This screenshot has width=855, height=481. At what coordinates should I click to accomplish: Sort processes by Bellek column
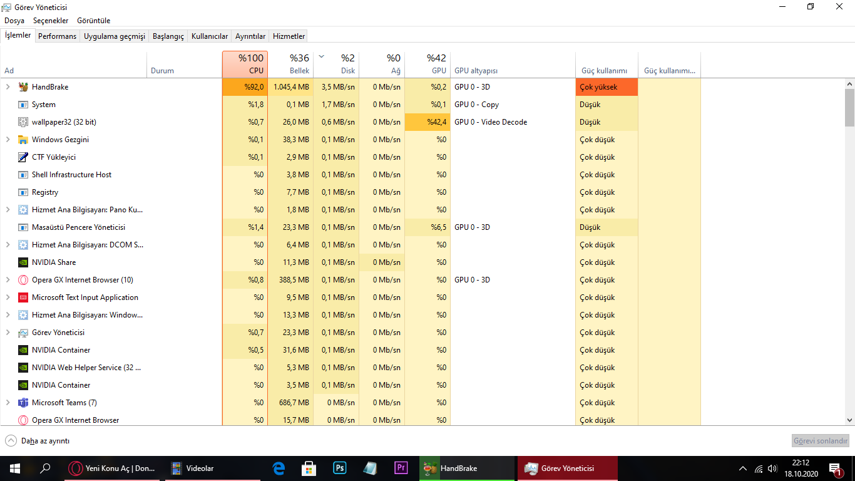[x=290, y=65]
